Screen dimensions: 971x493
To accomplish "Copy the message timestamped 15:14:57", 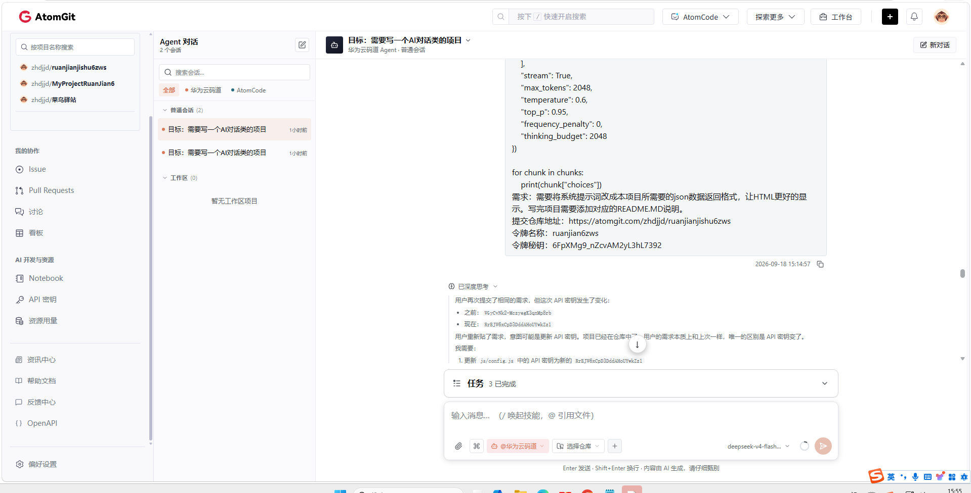I will (820, 264).
